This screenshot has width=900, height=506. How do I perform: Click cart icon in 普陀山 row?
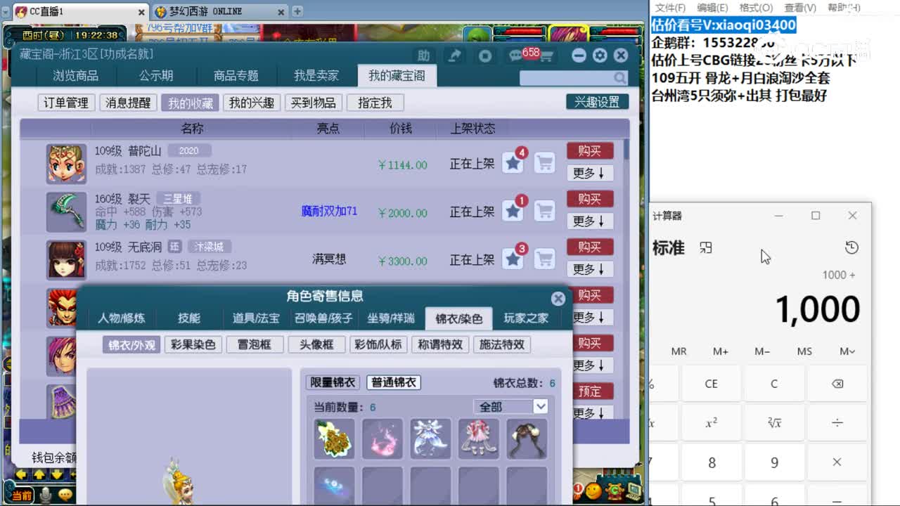coord(544,163)
